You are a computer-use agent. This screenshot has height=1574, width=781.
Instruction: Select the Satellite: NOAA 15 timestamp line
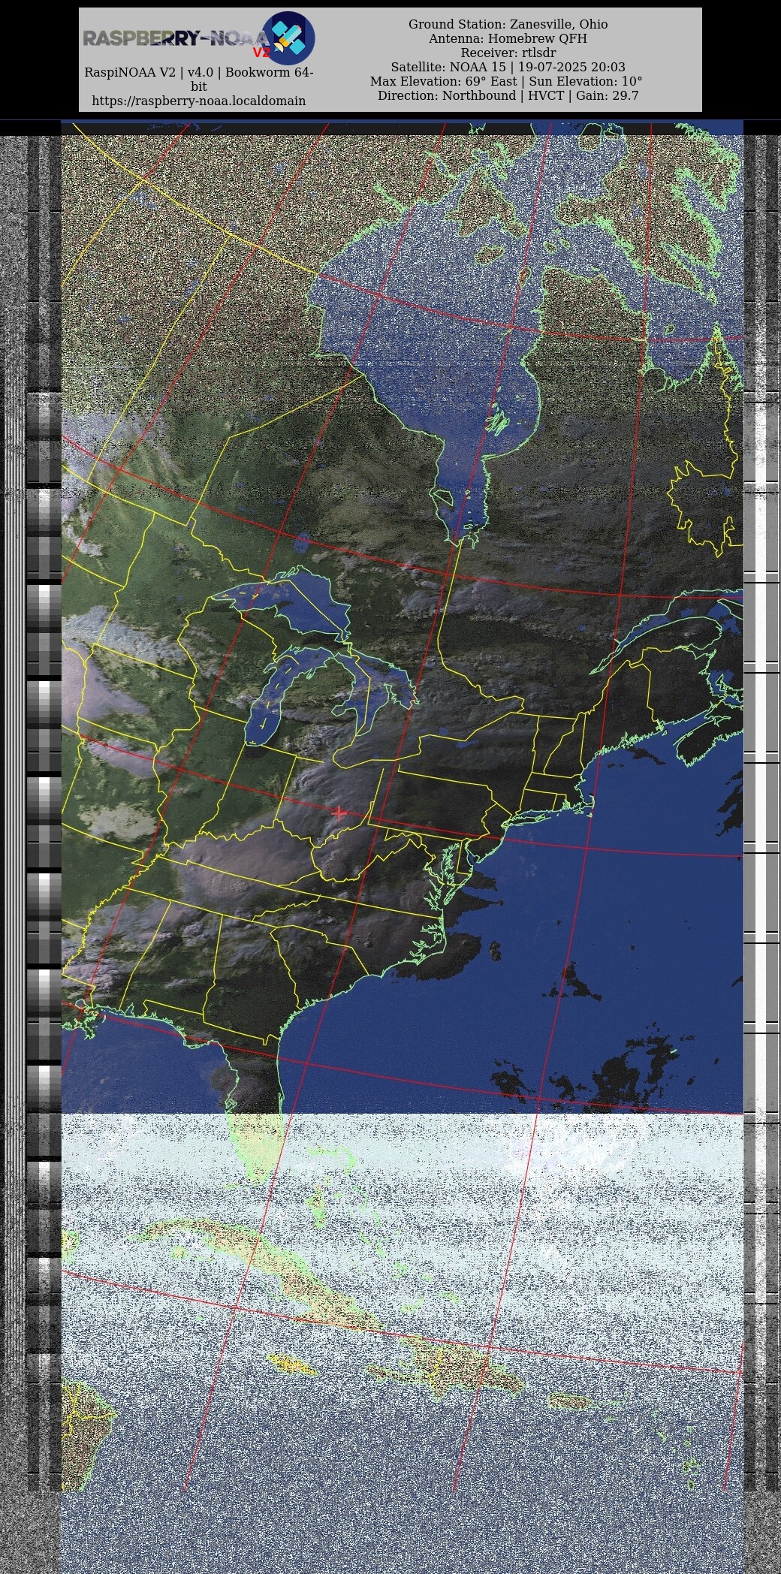(508, 67)
